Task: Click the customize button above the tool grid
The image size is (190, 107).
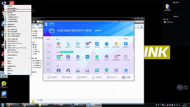Action: pyautogui.click(x=126, y=39)
